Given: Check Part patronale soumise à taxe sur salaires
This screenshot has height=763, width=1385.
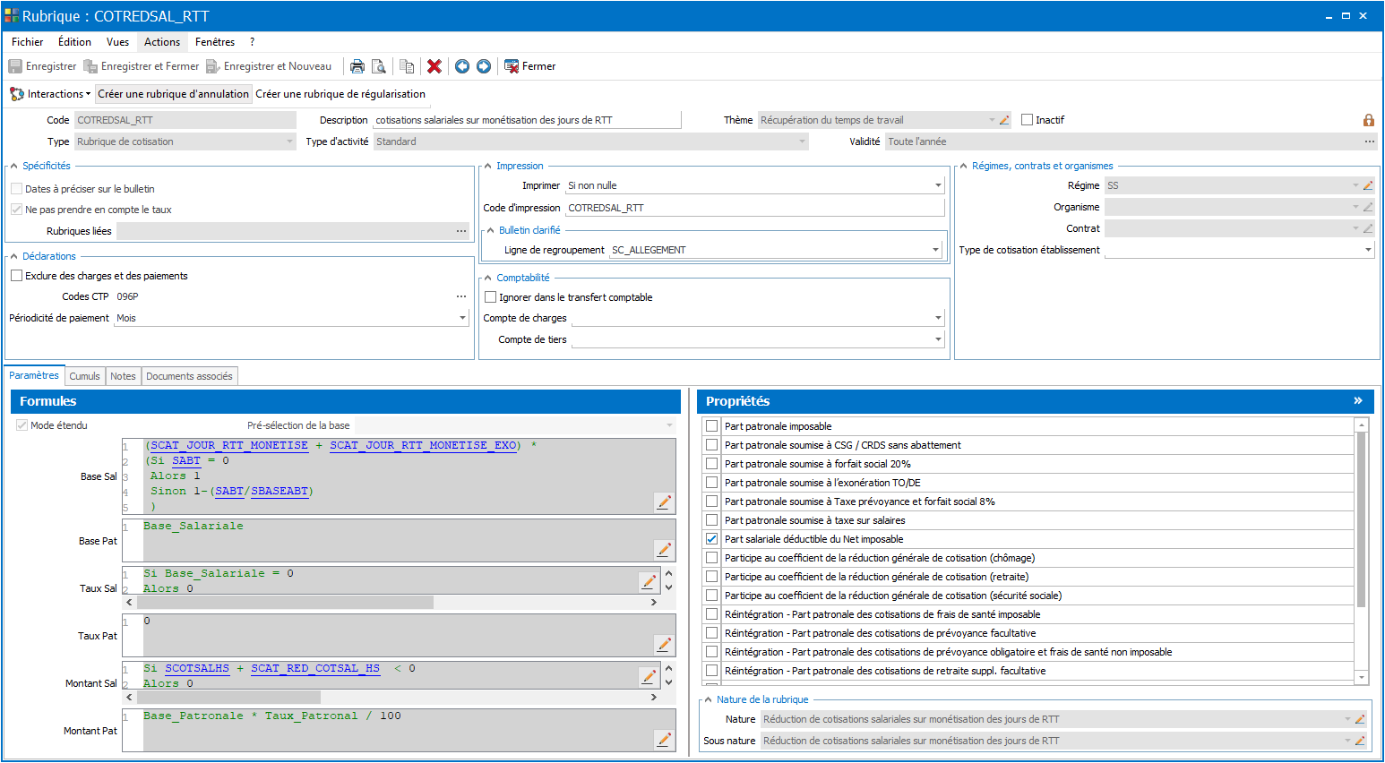Looking at the screenshot, I should [712, 520].
